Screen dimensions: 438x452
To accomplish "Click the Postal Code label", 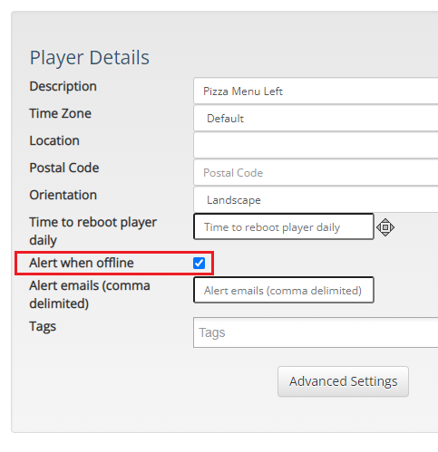I will tap(64, 168).
